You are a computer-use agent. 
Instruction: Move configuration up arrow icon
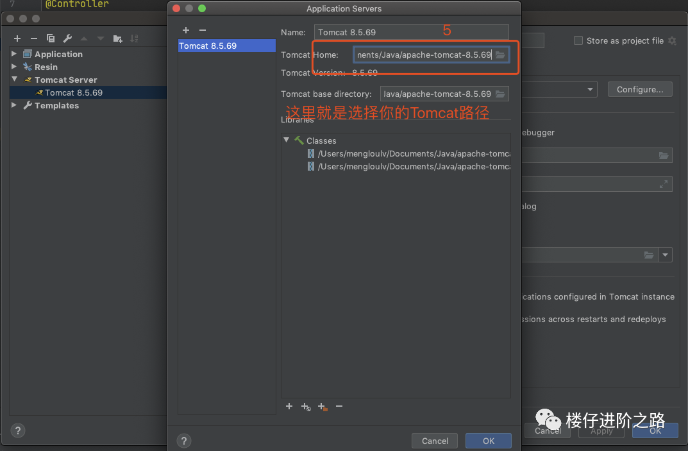[x=84, y=38]
